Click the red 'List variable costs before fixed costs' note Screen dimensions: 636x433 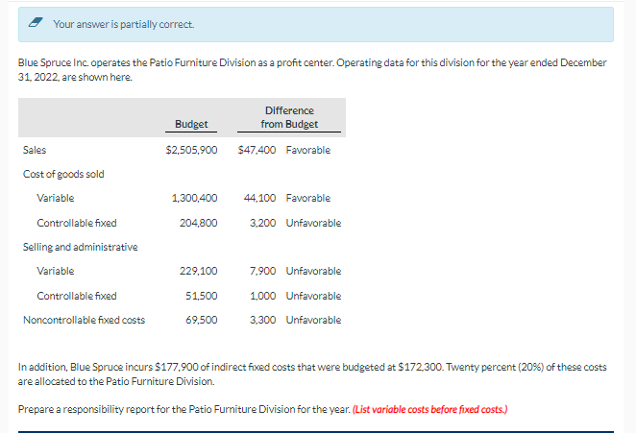(x=430, y=410)
